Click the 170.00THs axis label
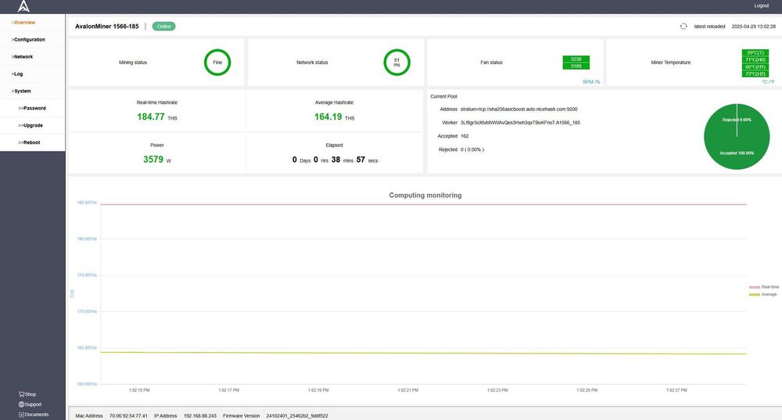The height and width of the screenshot is (420, 782). tap(87, 311)
